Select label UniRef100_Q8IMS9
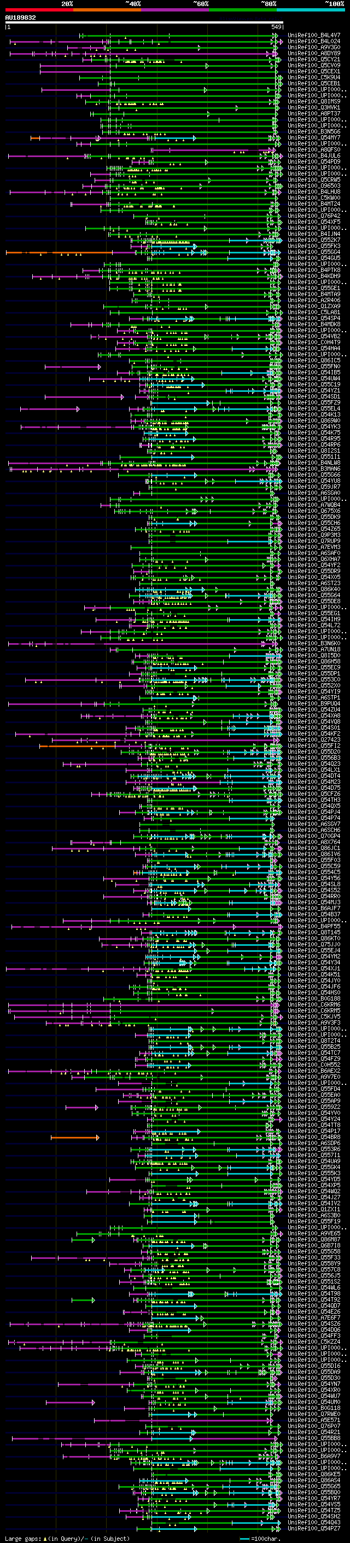The width and height of the screenshot is (350, 1543). tap(314, 102)
